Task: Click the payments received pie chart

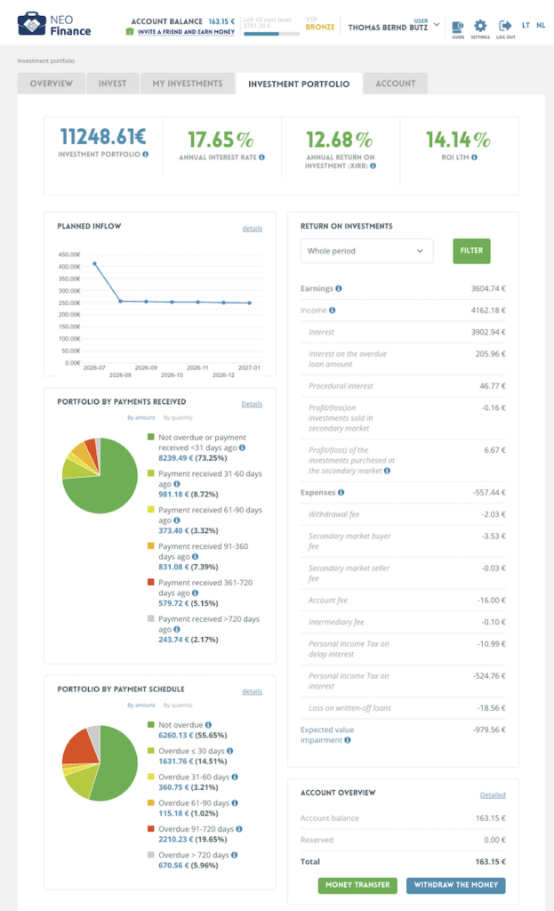Action: point(100,476)
